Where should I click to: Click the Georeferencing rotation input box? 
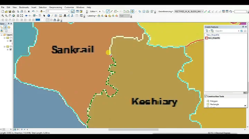(240, 12)
